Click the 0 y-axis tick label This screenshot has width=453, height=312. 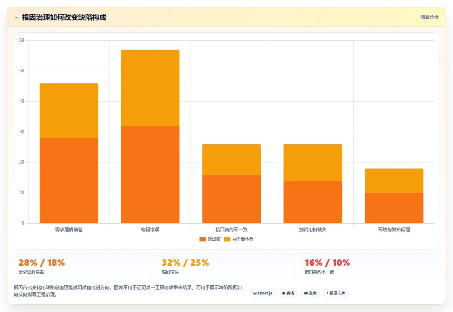[x=23, y=223]
